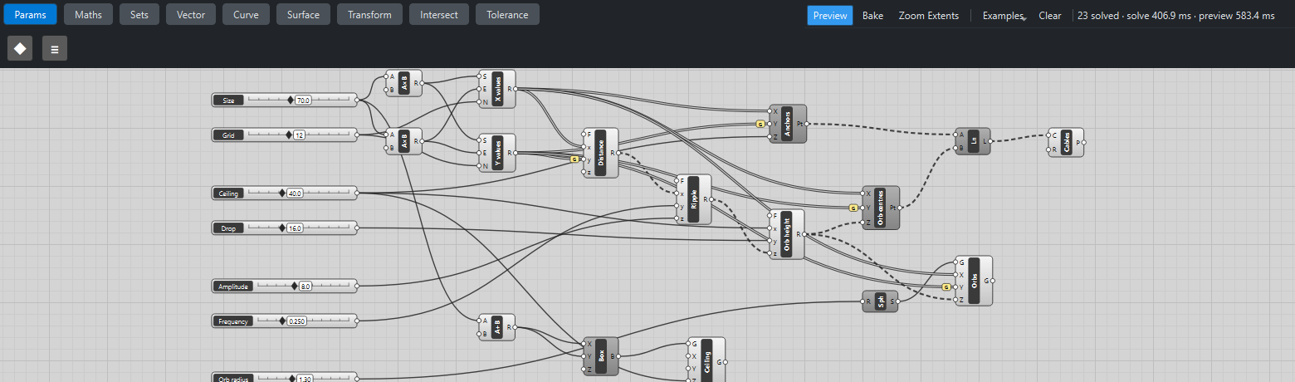
Task: Select the lower A×B multiplication node
Action: coord(404,141)
